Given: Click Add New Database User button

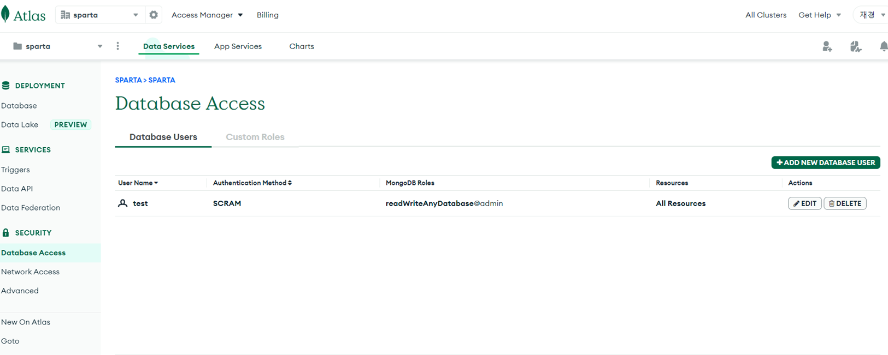Looking at the screenshot, I should tap(826, 163).
